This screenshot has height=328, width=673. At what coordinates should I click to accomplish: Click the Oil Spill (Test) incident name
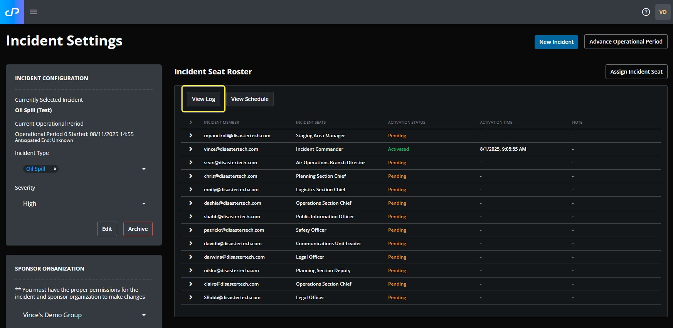pyautogui.click(x=34, y=110)
